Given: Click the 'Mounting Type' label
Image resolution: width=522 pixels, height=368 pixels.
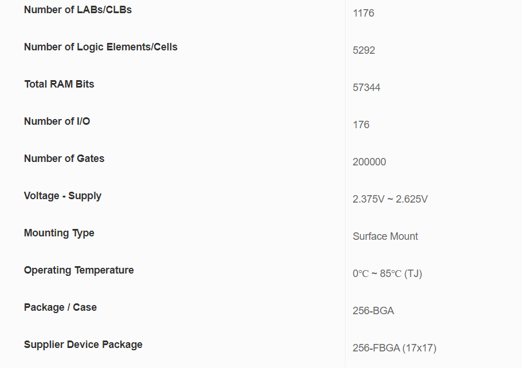Looking at the screenshot, I should coord(59,233).
